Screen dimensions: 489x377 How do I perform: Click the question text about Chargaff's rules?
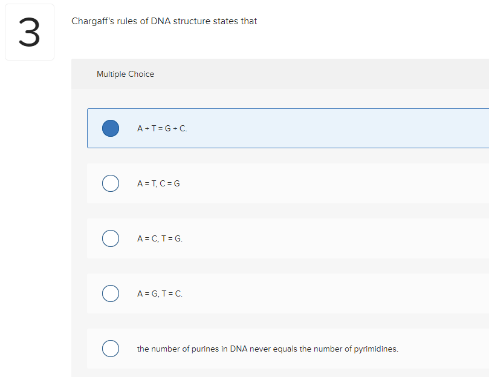164,21
